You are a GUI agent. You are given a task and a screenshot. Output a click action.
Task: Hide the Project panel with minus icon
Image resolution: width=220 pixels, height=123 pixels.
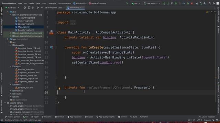pyautogui.click(x=42, y=8)
